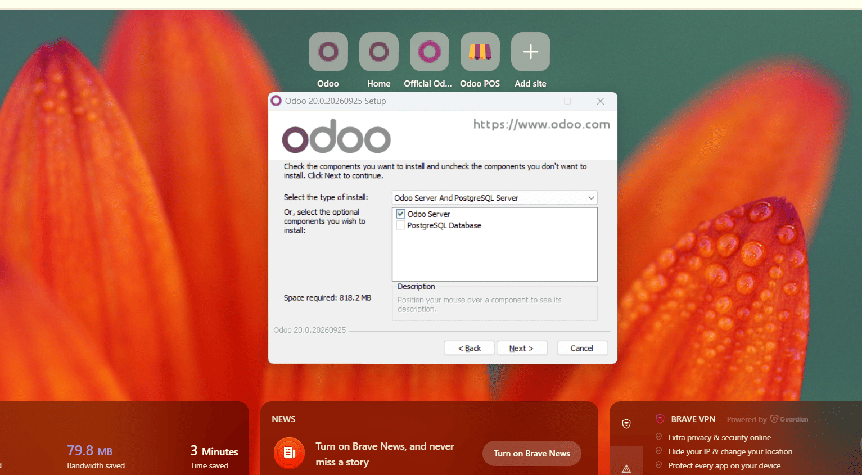
Task: Click Hide your IP & change location text
Action: [x=730, y=451]
